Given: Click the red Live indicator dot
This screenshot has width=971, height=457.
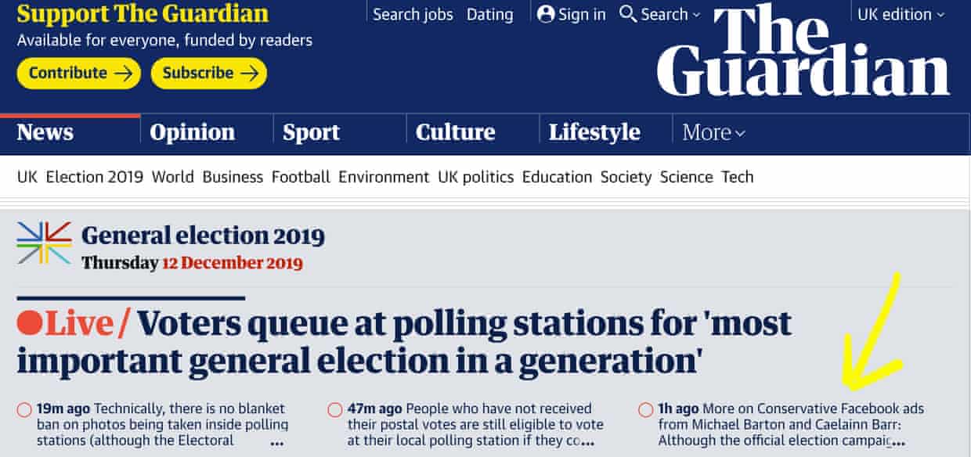Looking at the screenshot, I should (29, 323).
